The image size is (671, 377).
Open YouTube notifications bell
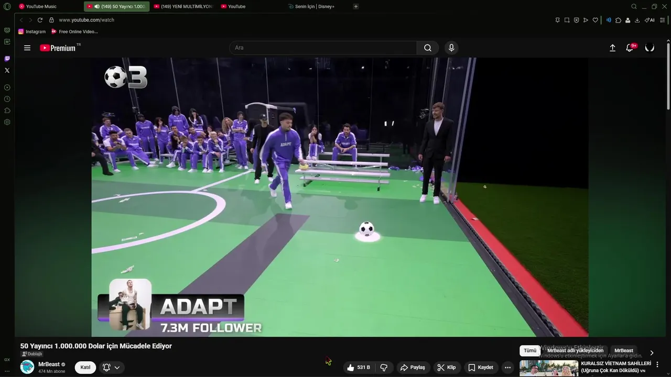[x=630, y=48]
